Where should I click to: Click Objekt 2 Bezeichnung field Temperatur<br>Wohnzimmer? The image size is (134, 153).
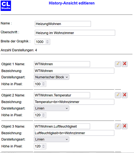tap(74, 102)
